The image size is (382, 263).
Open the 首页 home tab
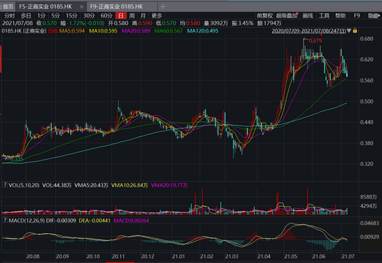(8, 6)
